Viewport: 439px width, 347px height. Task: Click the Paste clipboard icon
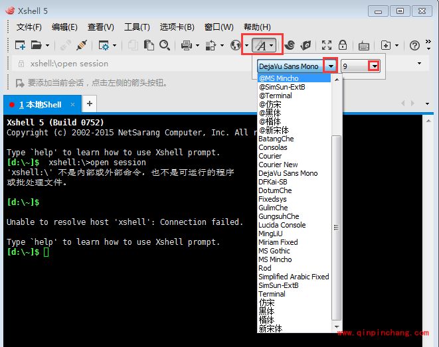tap(149, 45)
